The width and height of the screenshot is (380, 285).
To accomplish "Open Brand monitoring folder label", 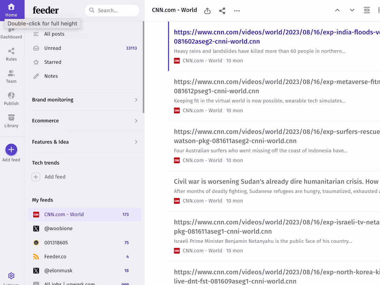I will click(x=53, y=100).
